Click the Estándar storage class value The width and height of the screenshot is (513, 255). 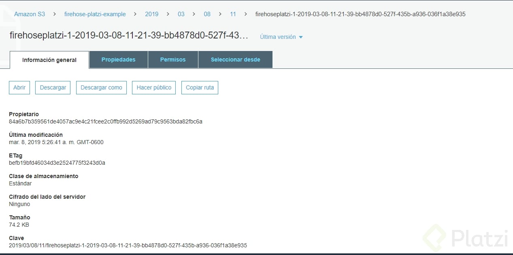pyautogui.click(x=20, y=183)
